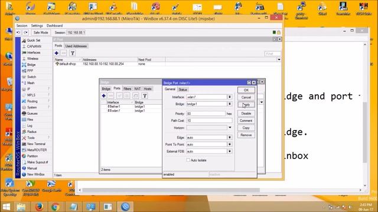Open the External FDB dropdown

pyautogui.click(x=230, y=151)
